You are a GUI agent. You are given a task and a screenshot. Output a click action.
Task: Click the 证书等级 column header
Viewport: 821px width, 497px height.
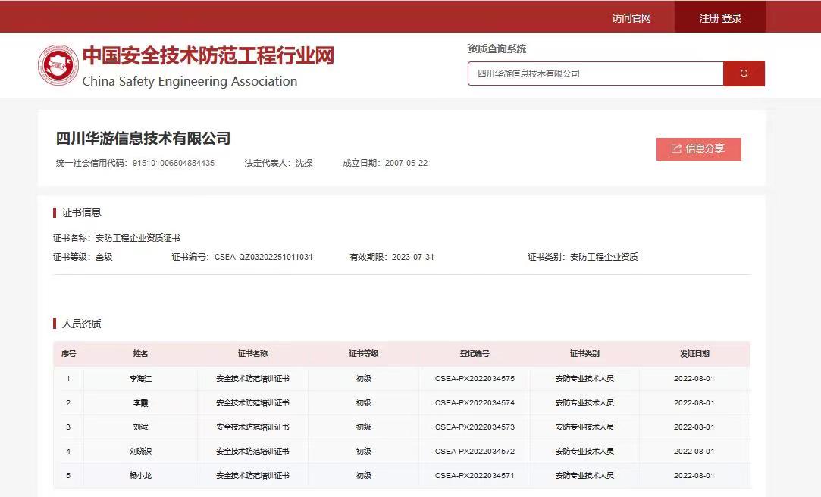[364, 354]
